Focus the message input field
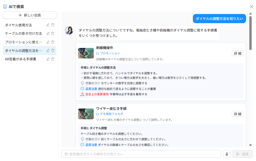Screen dimensions: 256x161 pyautogui.click(x=141, y=154)
